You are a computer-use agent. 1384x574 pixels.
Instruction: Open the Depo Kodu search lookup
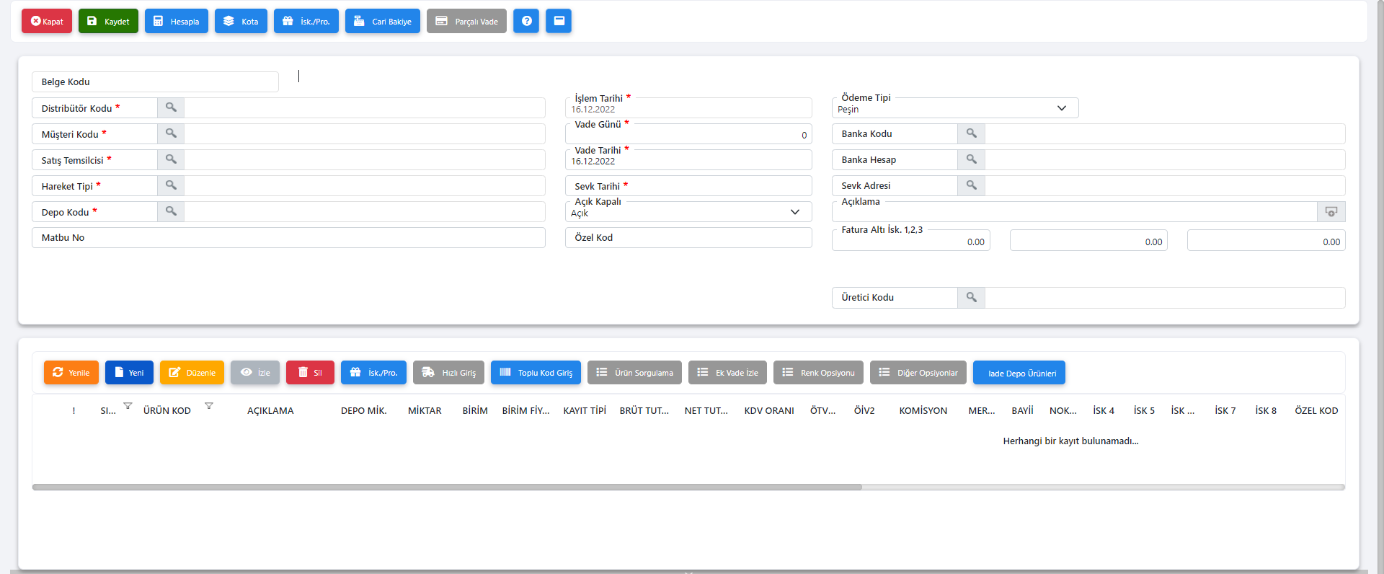tap(171, 211)
